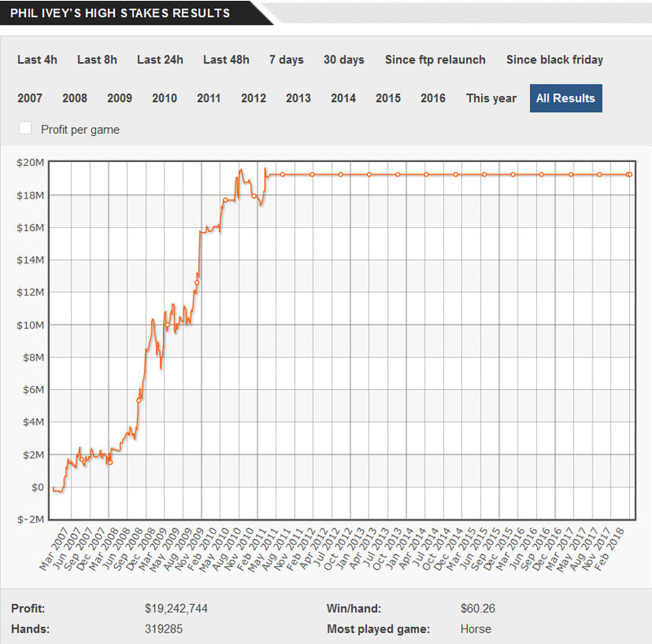Screen dimensions: 652x644
Task: Open Since black friday results
Action: (x=555, y=59)
